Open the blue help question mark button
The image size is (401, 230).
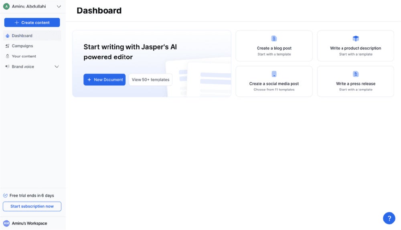point(389,218)
